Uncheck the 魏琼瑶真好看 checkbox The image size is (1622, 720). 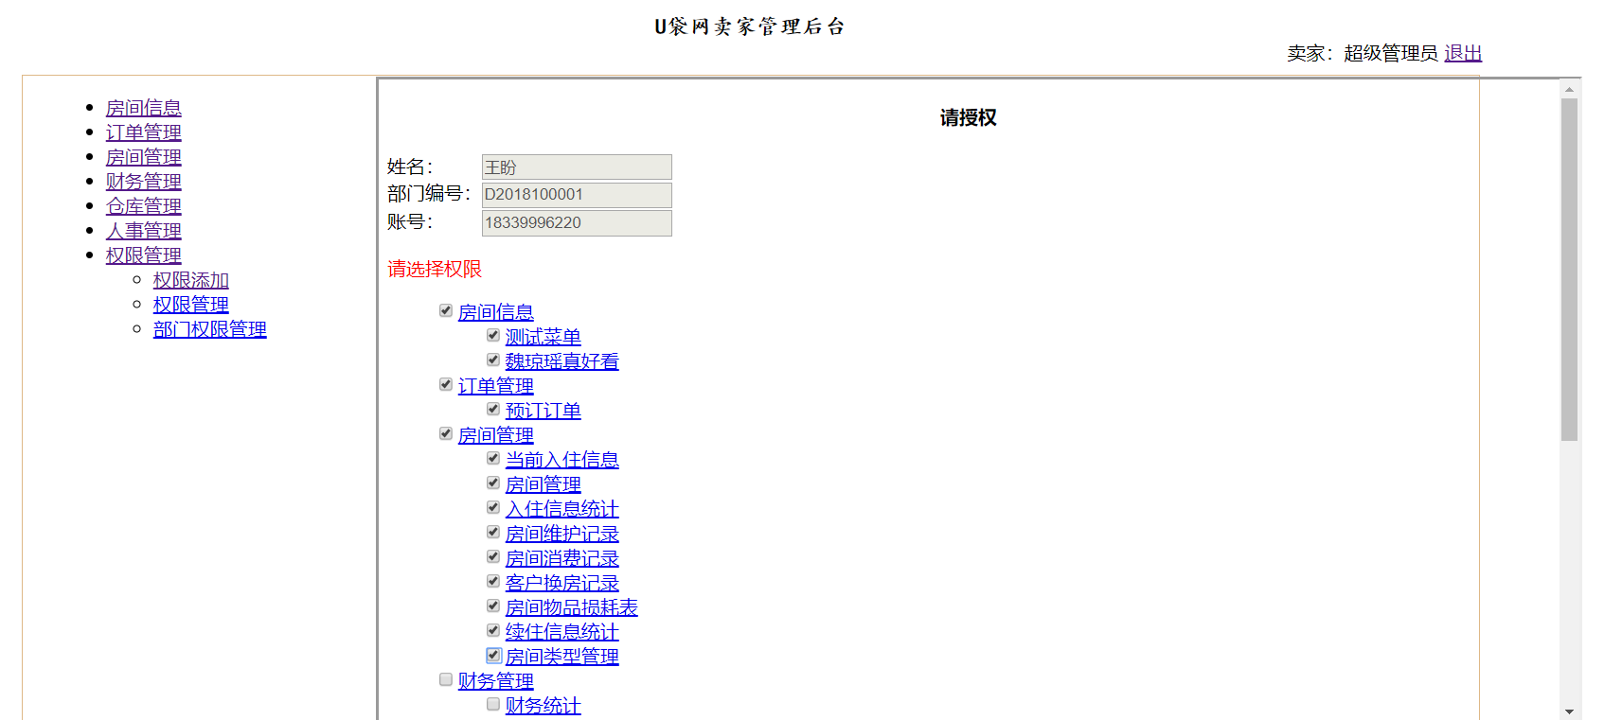pos(493,360)
